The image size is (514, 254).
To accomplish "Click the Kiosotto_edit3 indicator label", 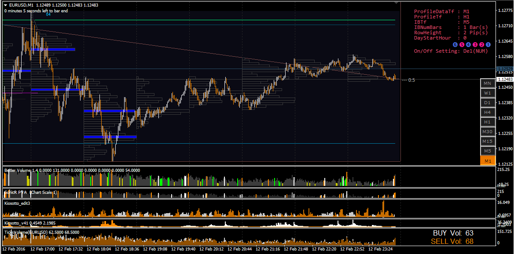I will 17,203.
